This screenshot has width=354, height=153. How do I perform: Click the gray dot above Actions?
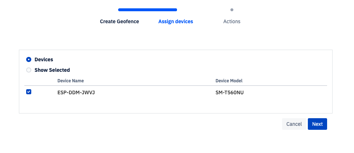tap(232, 10)
